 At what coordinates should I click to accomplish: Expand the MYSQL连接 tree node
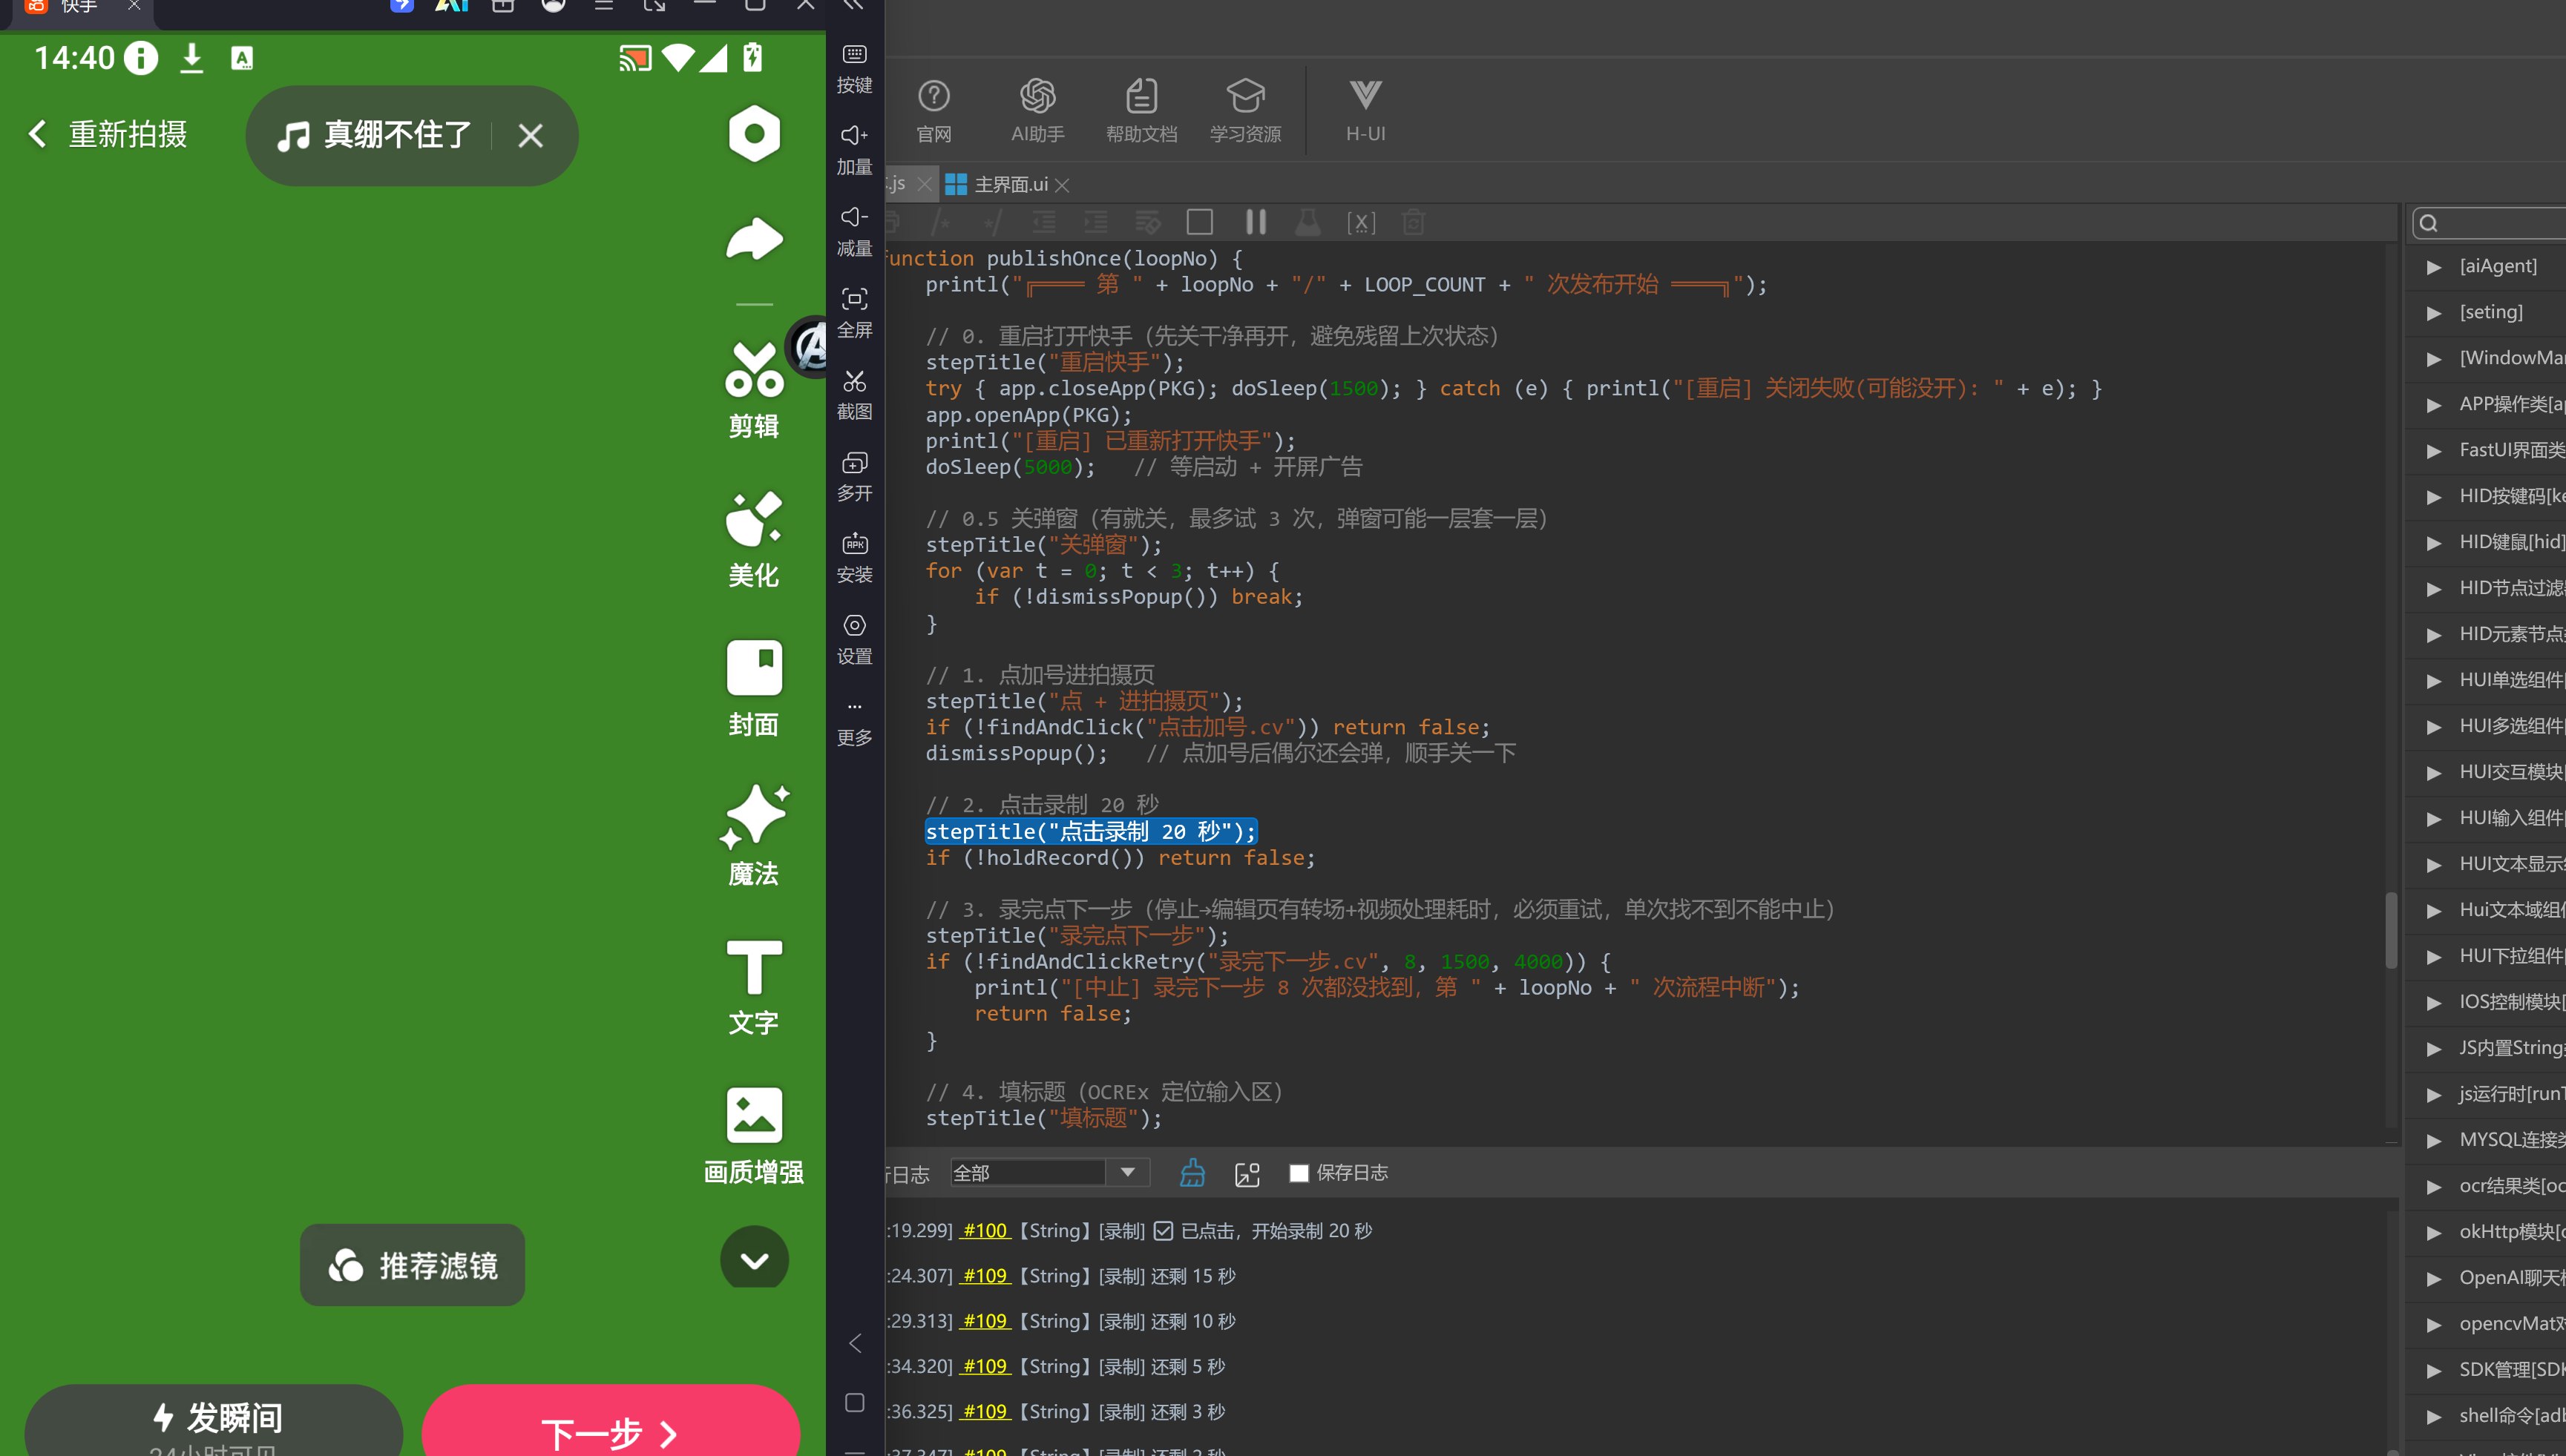click(2434, 1140)
